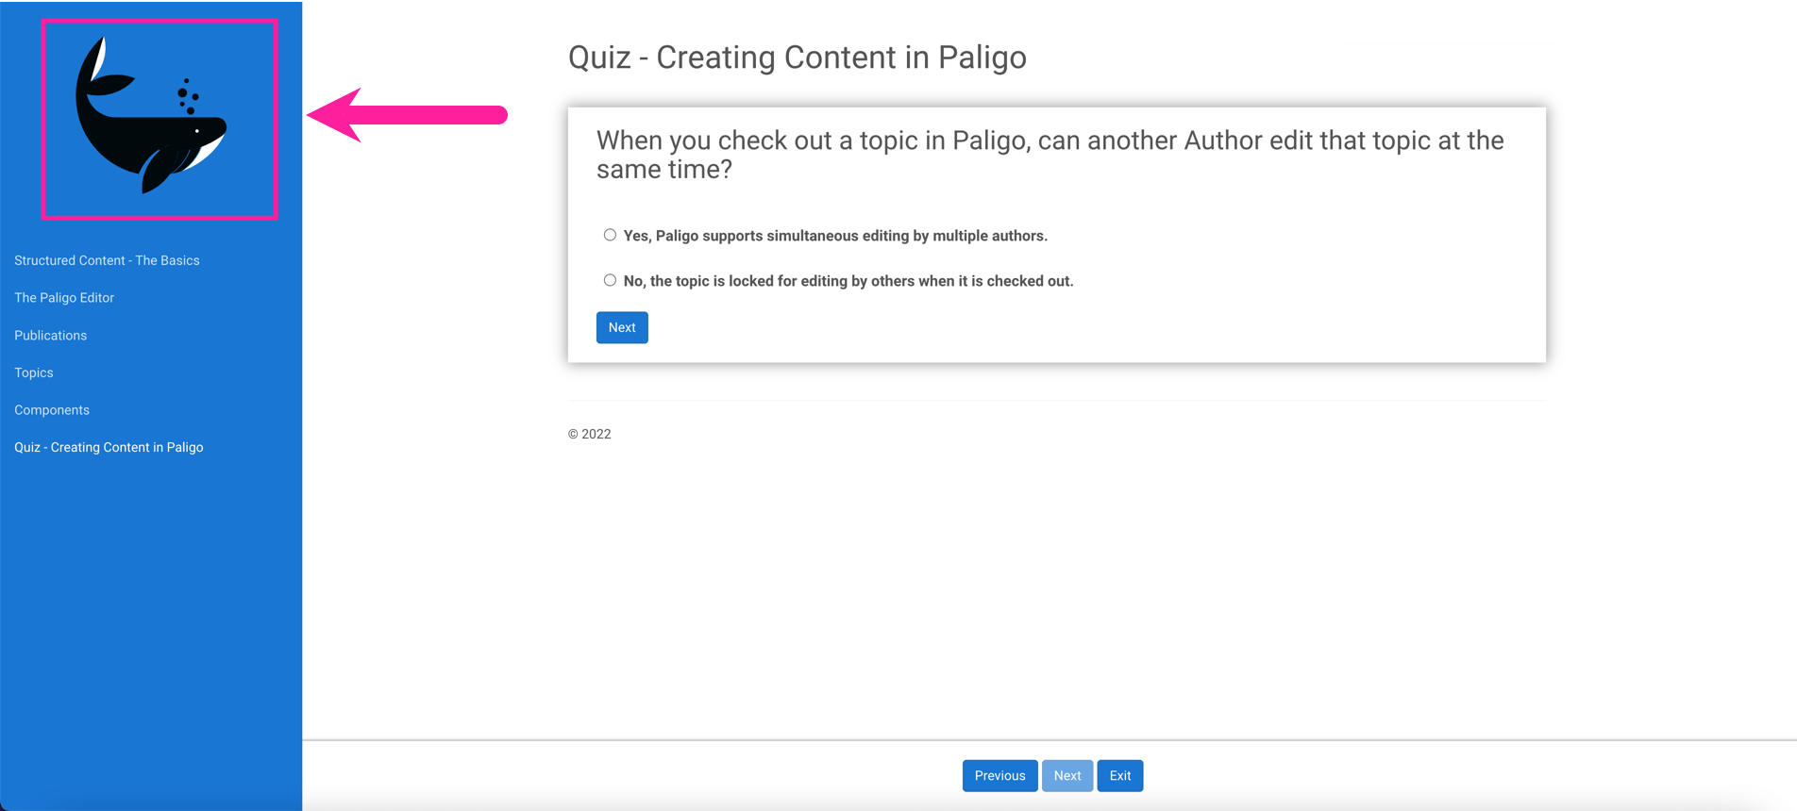Click the quiz title heading

796,57
